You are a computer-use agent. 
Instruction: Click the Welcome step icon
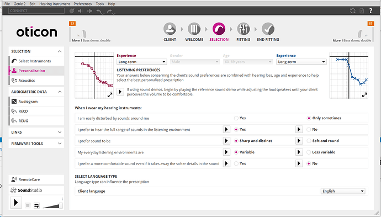194,29
